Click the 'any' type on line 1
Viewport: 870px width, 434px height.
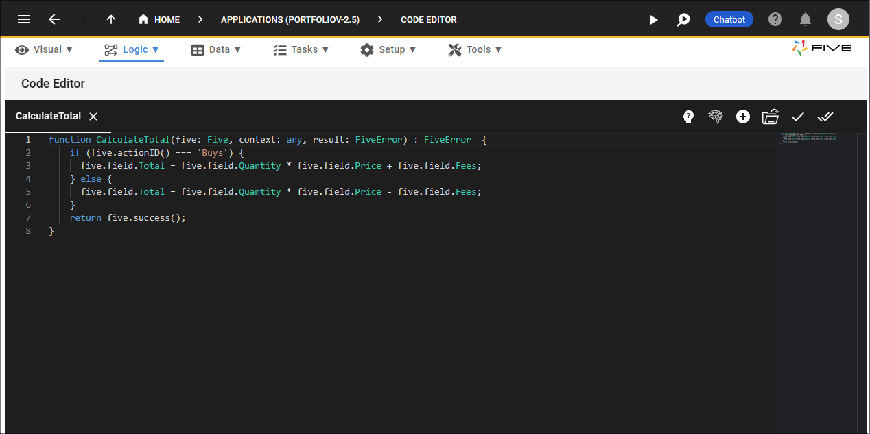[294, 140]
